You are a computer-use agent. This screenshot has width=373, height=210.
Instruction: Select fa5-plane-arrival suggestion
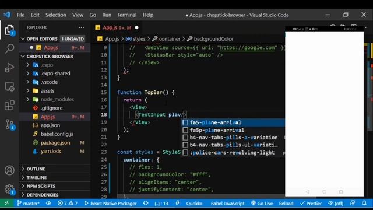click(233, 123)
